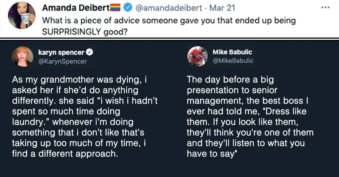Click karyn spencer's red-haired profile avatar
Image resolution: width=339 pixels, height=177 pixels.
tap(23, 56)
